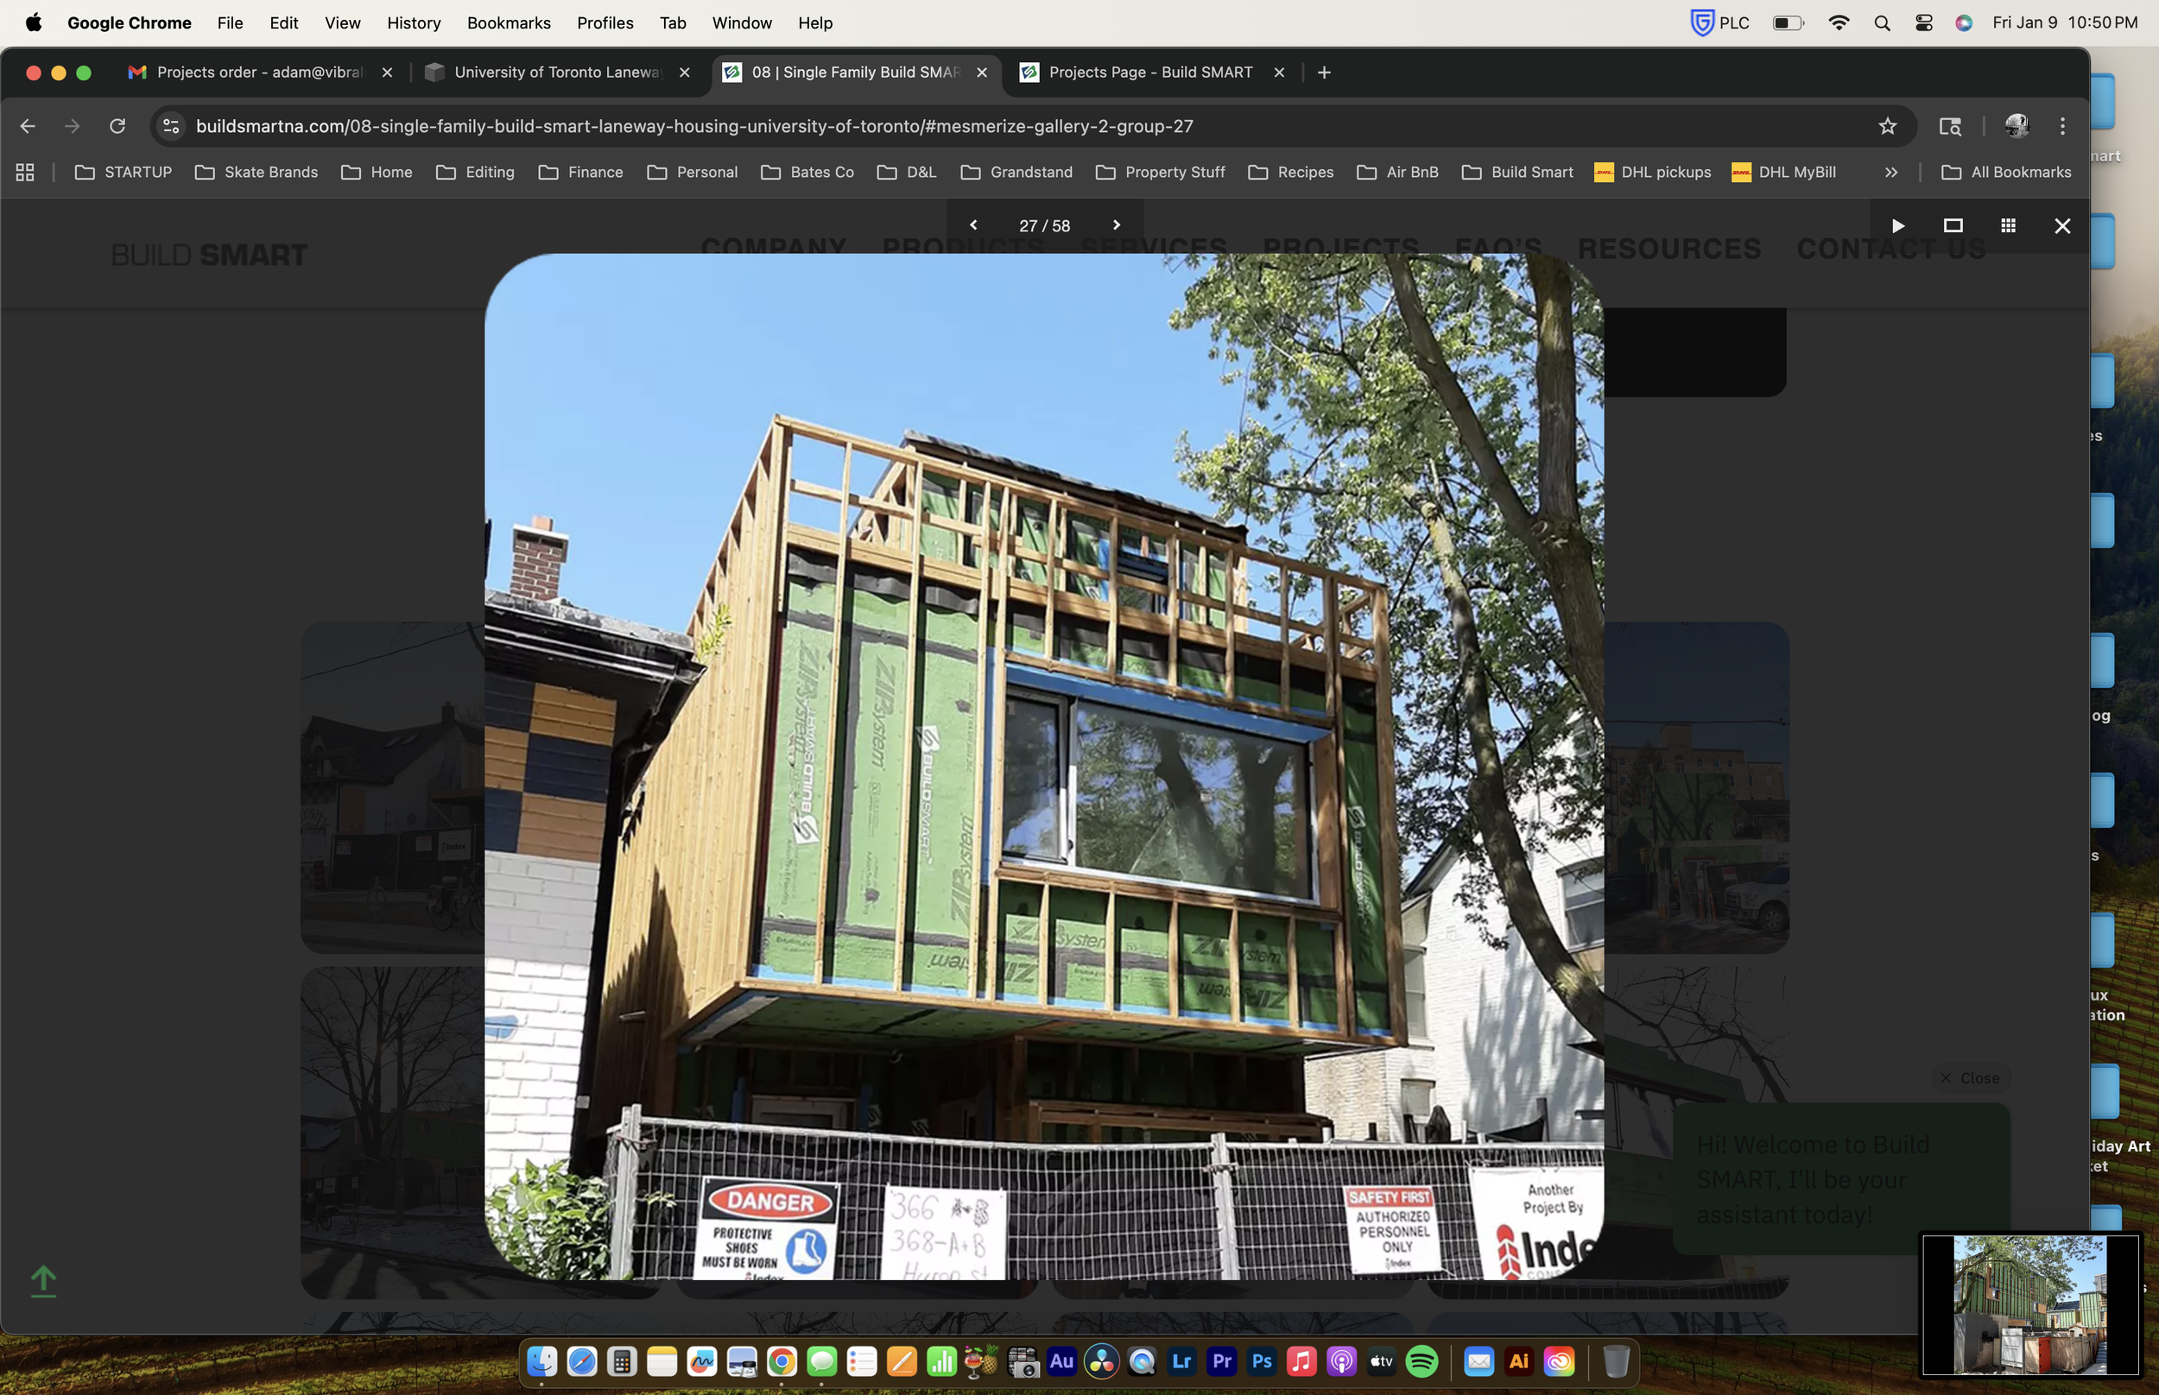Advance to the next gallery image
Screen dimensions: 2159x1395
[1116, 224]
